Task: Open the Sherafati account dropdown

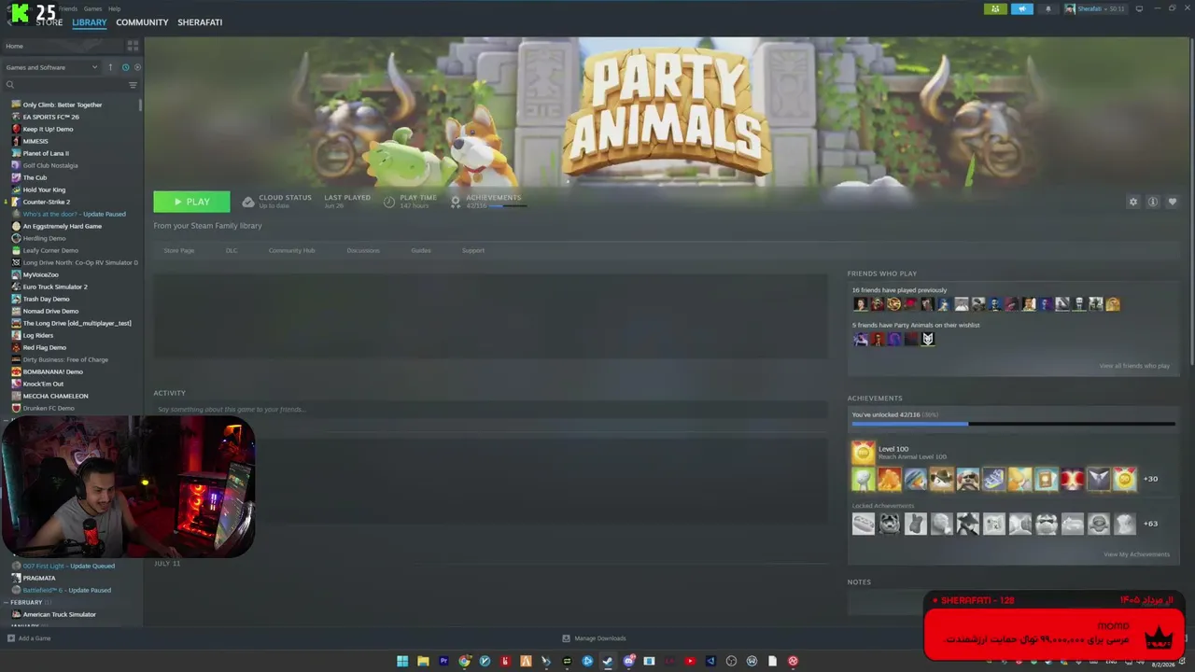Action: (x=1095, y=8)
